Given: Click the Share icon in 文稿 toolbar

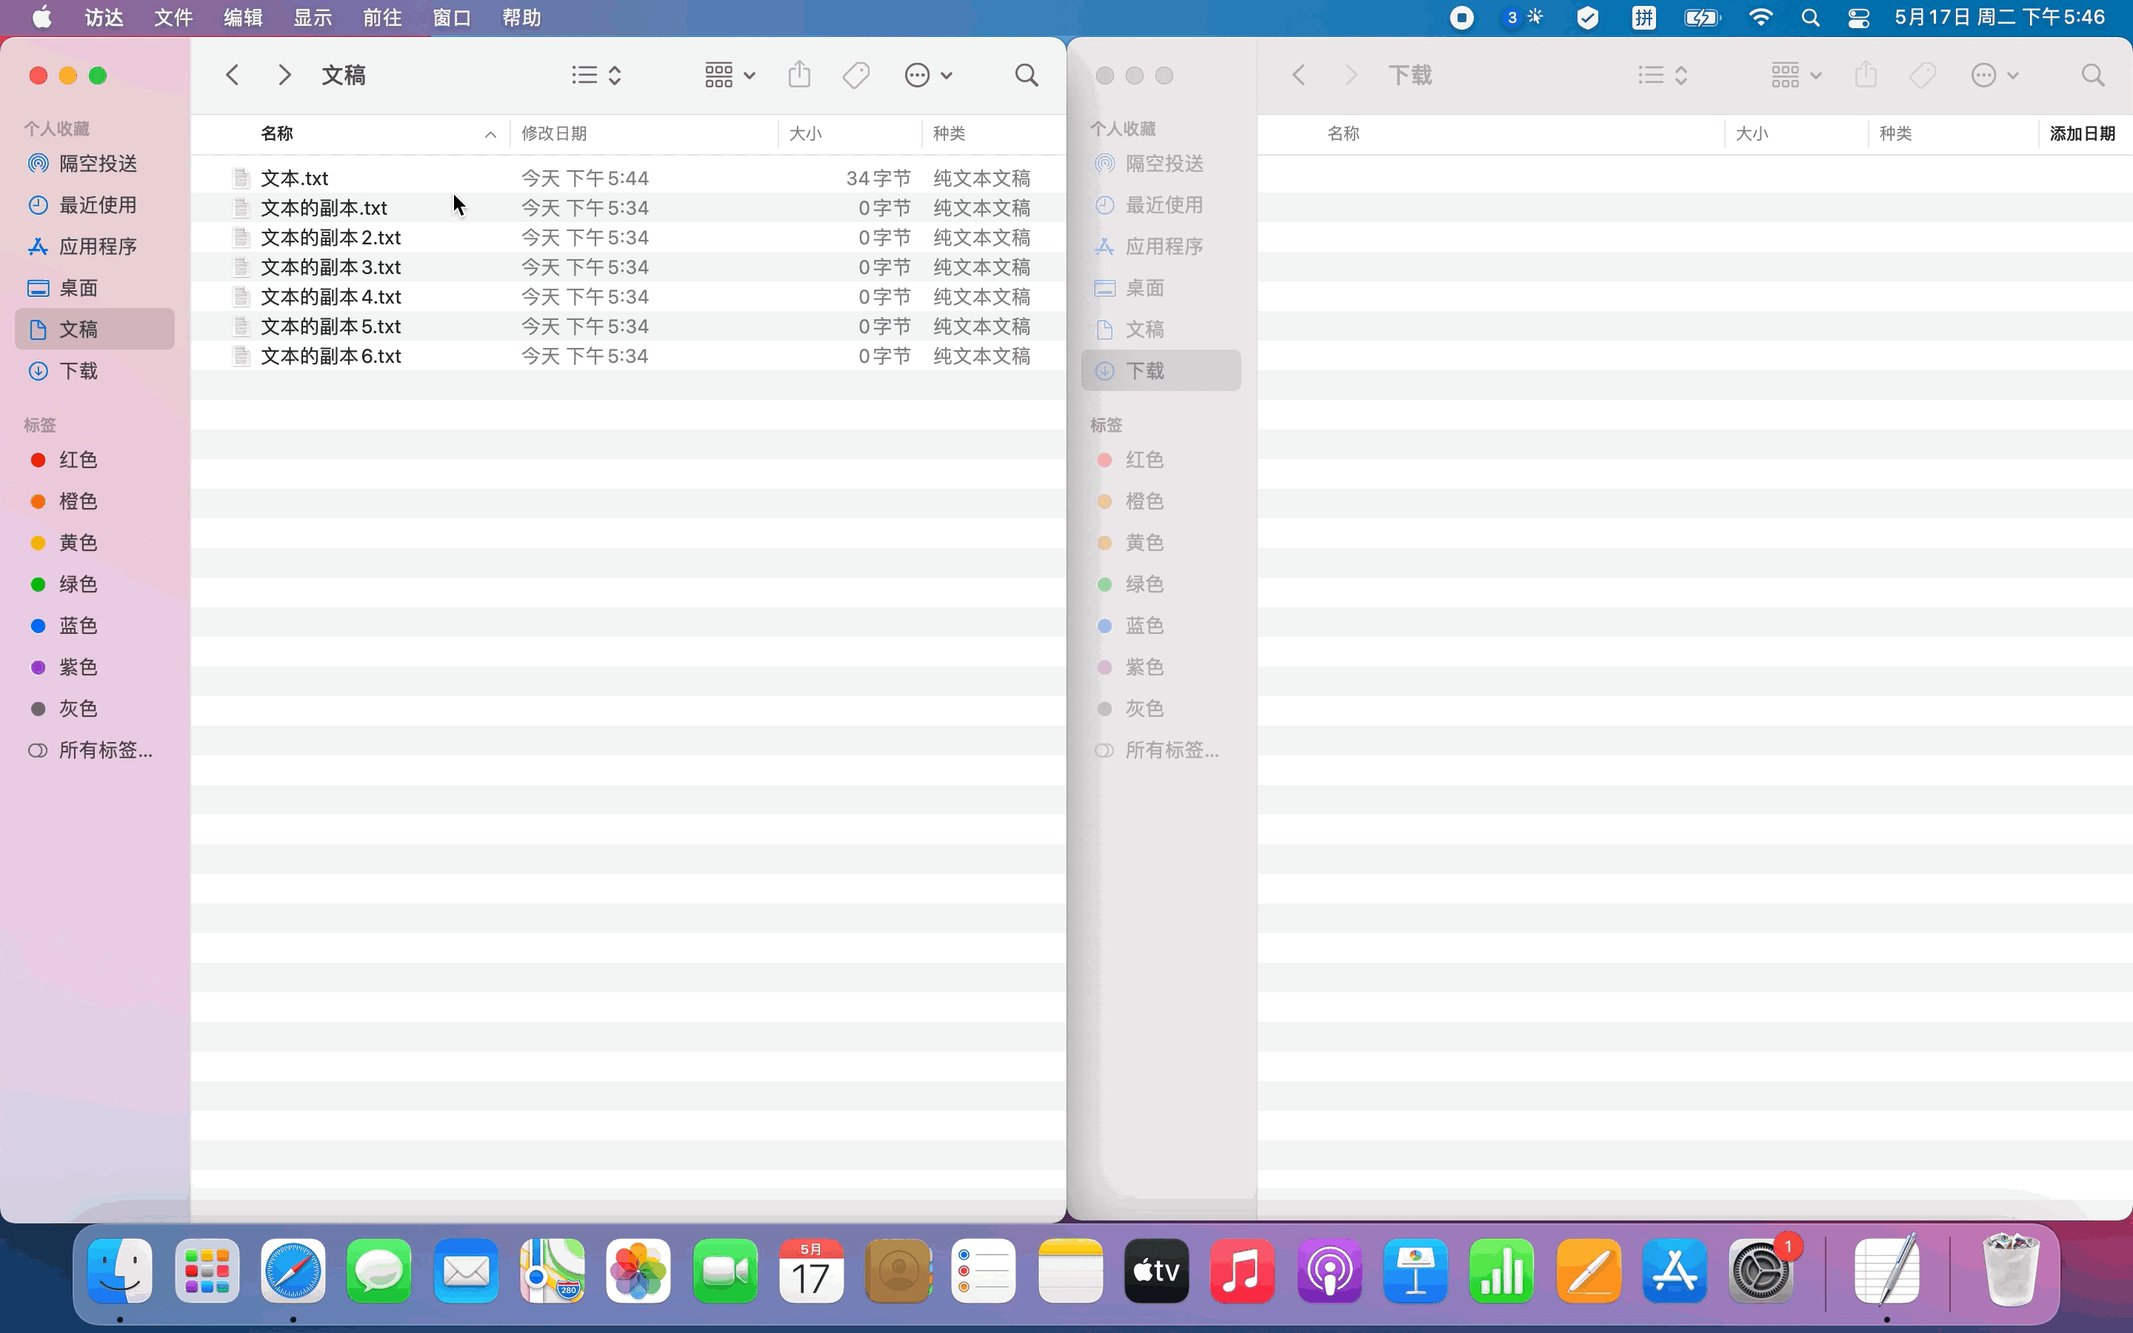Looking at the screenshot, I should coord(798,75).
